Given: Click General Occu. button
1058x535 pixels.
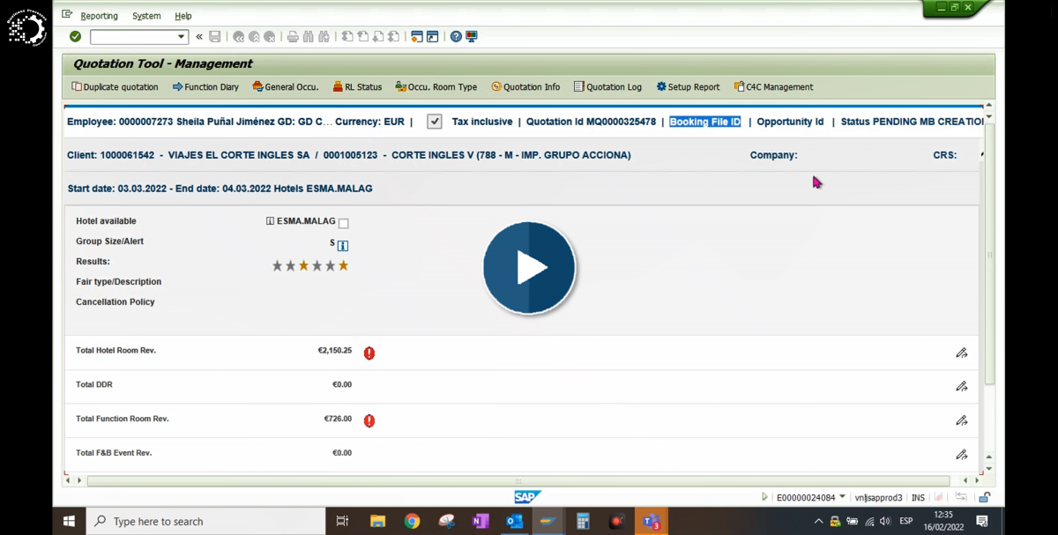Looking at the screenshot, I should [286, 87].
